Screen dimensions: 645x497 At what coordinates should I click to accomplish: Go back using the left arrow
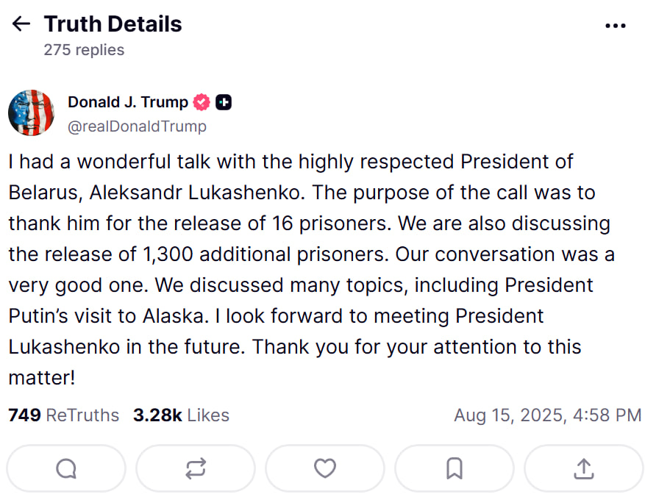21,24
